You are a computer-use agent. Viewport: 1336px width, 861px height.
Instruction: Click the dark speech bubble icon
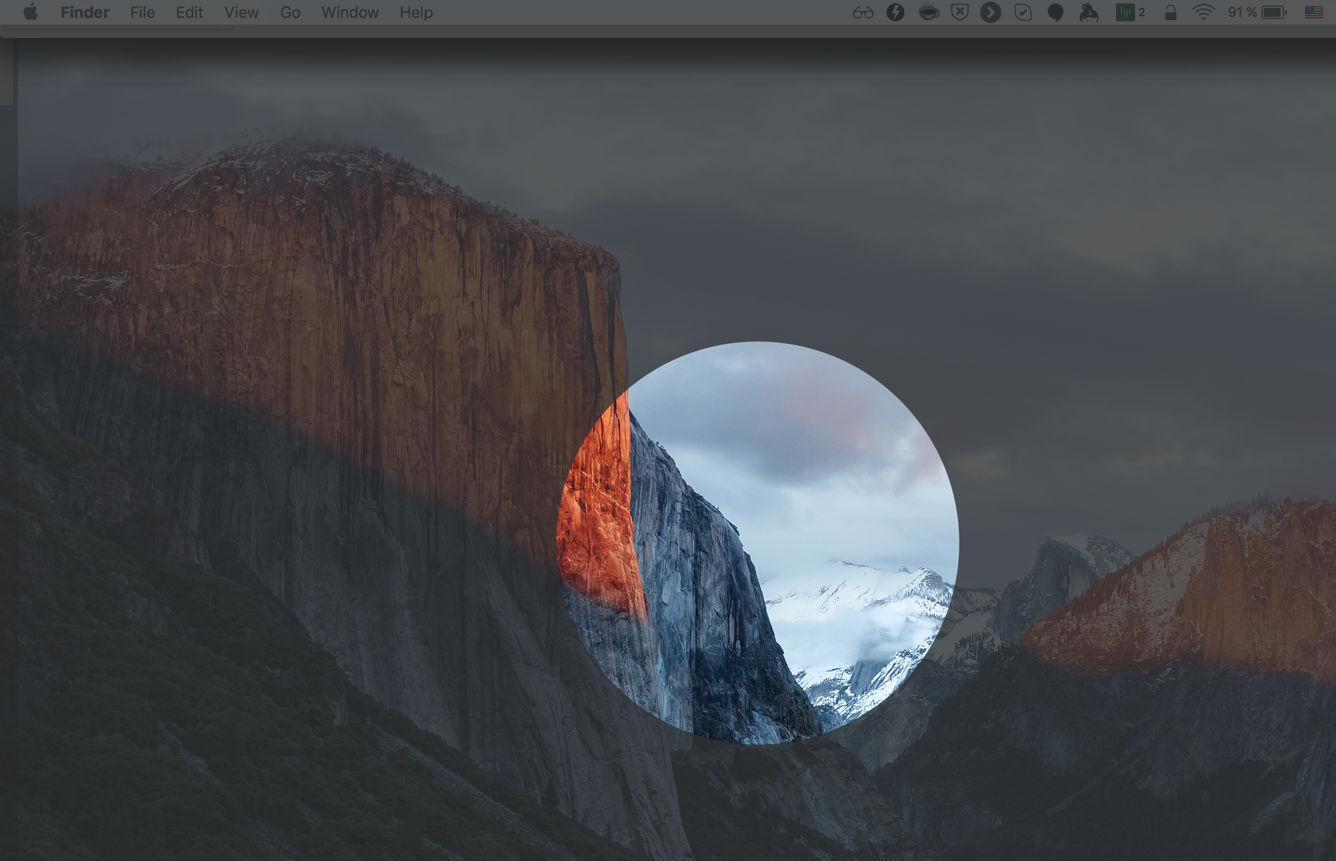1055,13
